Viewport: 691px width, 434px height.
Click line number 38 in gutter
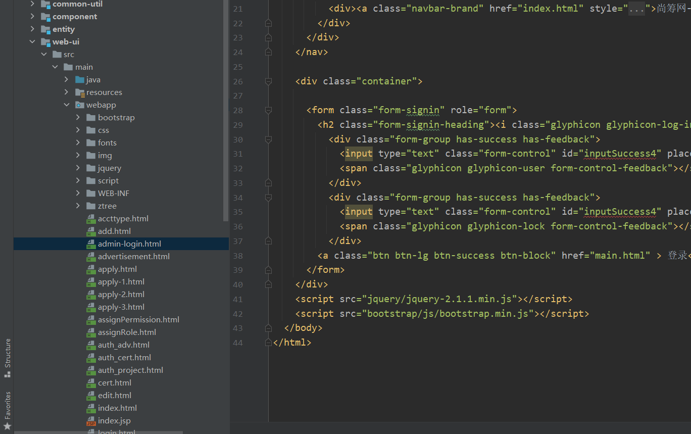tap(237, 256)
